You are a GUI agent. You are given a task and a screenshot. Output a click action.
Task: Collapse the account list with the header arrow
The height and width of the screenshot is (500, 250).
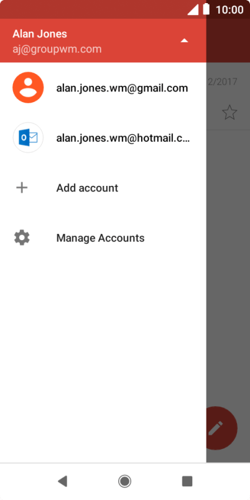(184, 41)
